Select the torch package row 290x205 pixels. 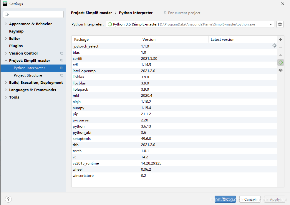click(174, 151)
